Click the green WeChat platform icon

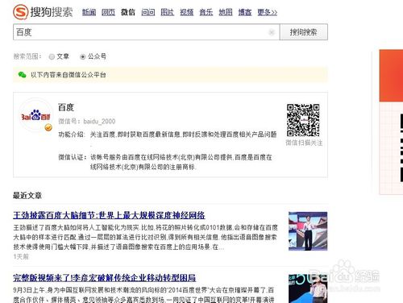22,75
